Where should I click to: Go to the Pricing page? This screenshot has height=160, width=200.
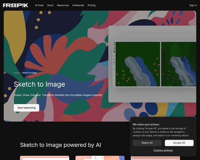92,5
